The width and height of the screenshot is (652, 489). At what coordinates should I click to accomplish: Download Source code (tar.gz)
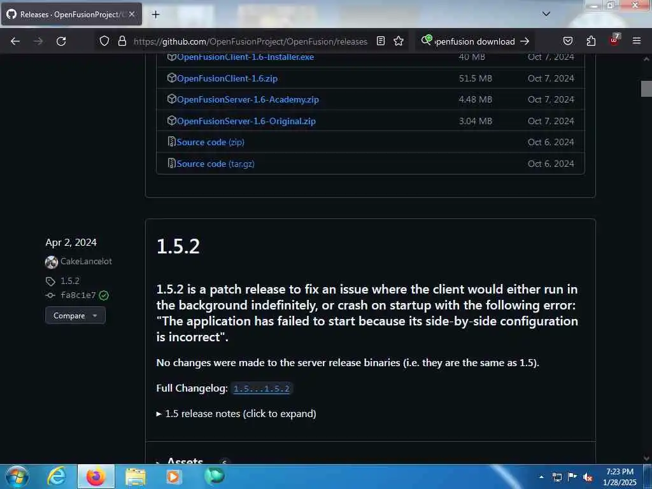tap(215, 164)
